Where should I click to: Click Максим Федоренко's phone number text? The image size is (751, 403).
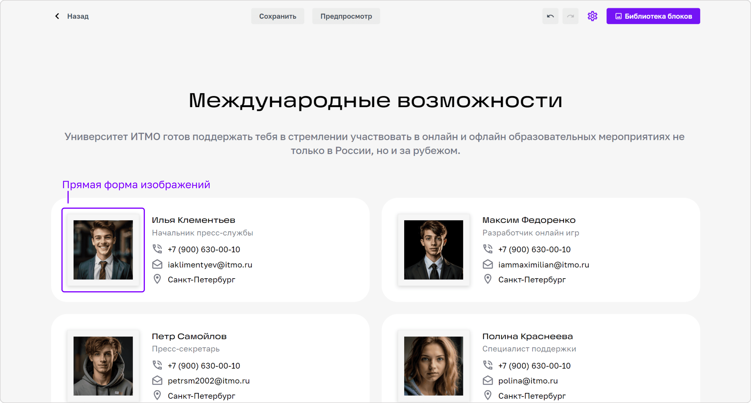534,250
